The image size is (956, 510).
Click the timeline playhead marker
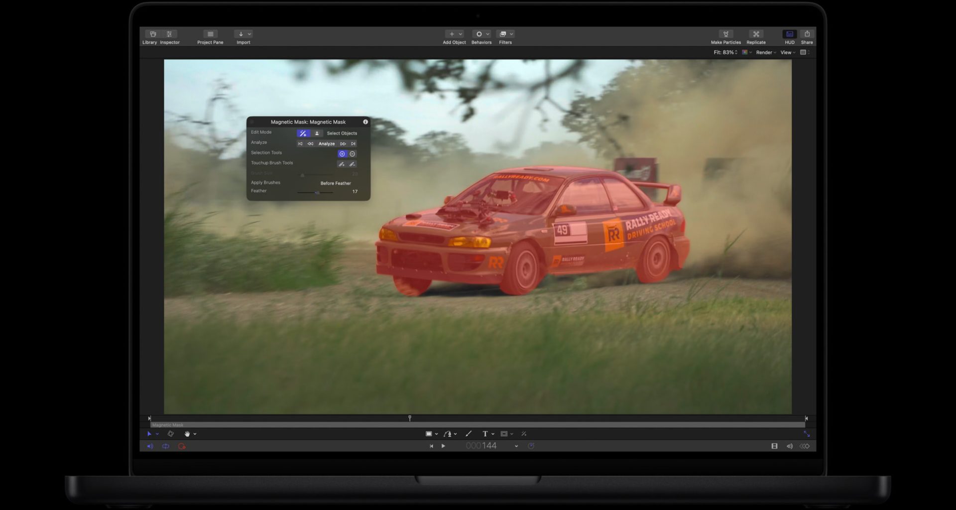410,418
